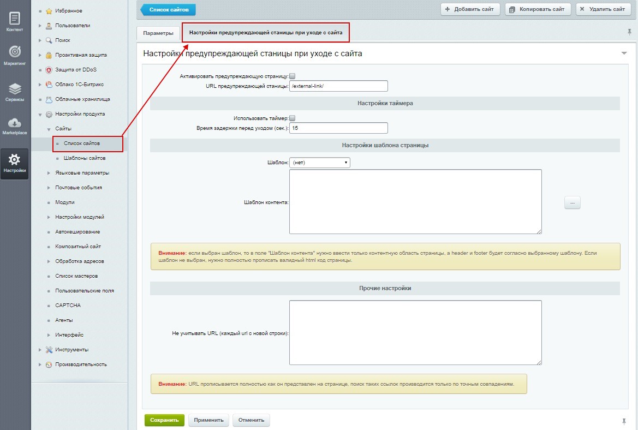Click the Удалить сайт button

tap(603, 9)
